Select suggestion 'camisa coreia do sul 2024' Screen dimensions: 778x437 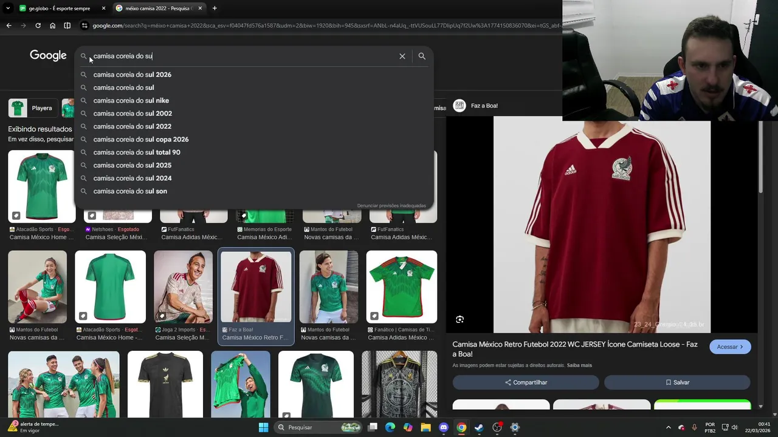254,178
